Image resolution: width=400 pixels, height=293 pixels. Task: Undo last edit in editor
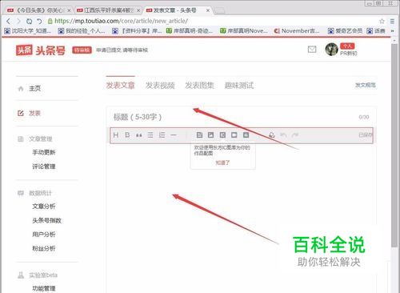coord(283,135)
